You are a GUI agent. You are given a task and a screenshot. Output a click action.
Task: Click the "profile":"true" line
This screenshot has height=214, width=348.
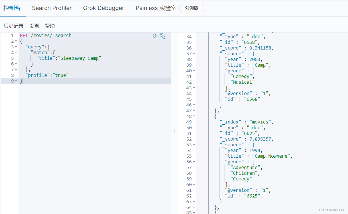tap(47, 75)
